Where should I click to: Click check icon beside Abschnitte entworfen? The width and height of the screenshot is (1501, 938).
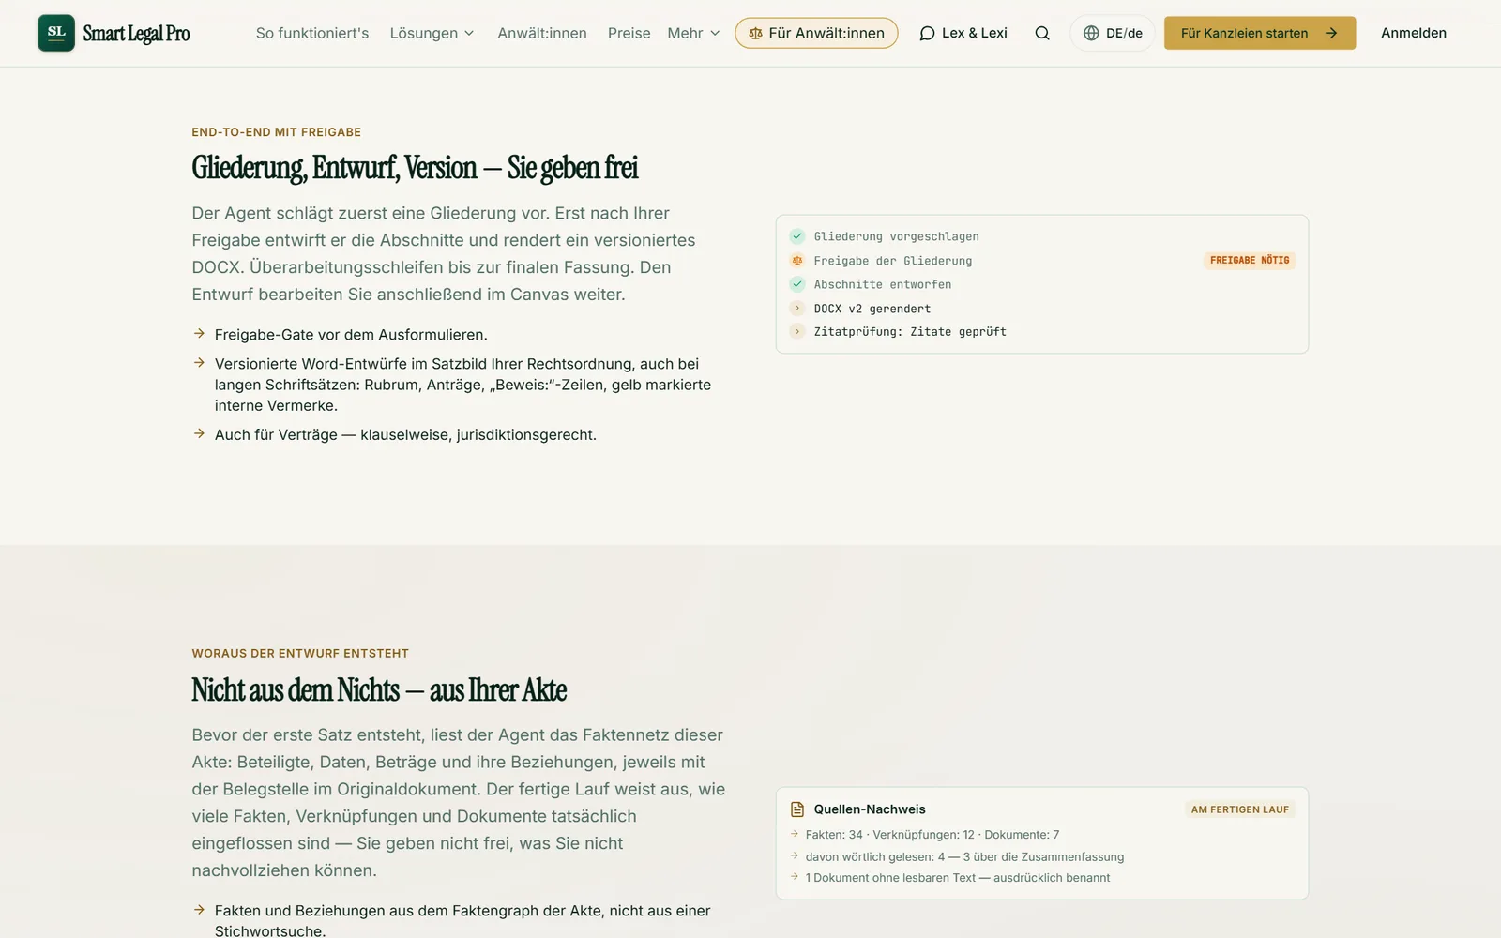pos(797,284)
